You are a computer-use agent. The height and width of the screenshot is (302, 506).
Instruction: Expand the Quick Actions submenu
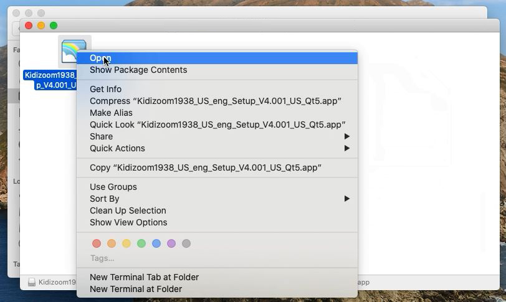point(117,148)
